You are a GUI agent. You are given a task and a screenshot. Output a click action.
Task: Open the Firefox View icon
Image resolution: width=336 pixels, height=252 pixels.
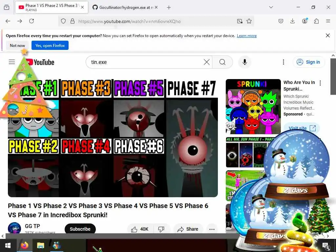7,8
